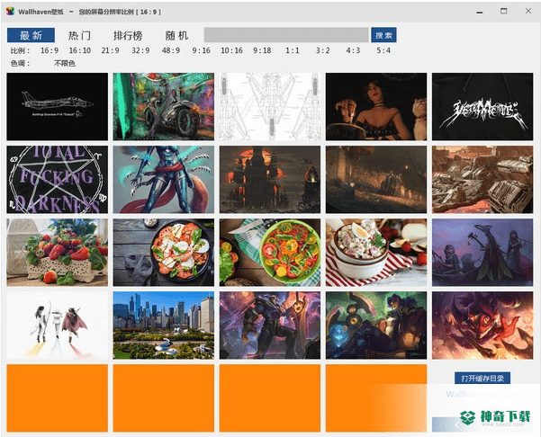Maximize the Wallhaven壁纸 window
The height and width of the screenshot is (437, 541).
coord(504,11)
